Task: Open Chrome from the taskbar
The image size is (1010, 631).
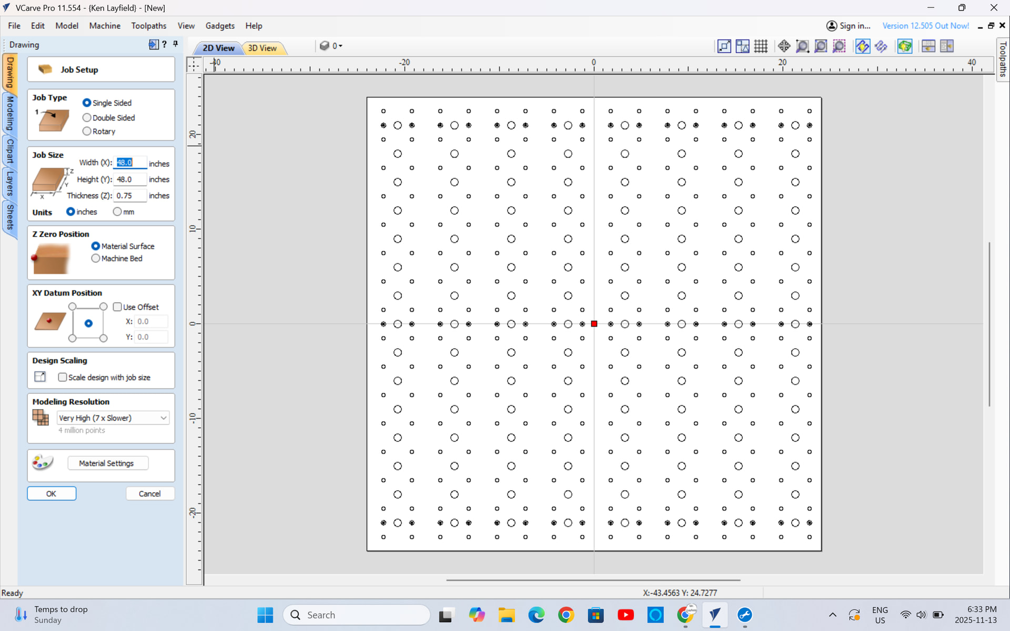Action: 566,615
